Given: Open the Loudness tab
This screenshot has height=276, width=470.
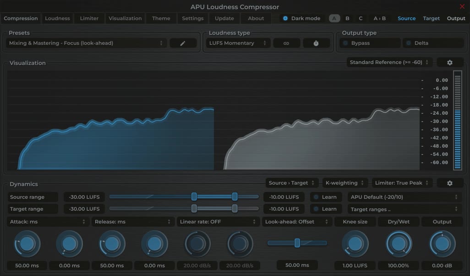Looking at the screenshot, I should 57,18.
